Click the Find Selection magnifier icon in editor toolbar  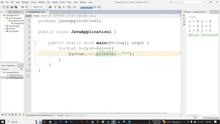tap(55, 16)
